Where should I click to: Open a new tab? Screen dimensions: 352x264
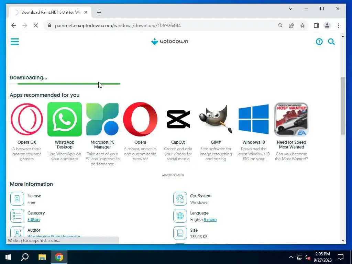99,12
